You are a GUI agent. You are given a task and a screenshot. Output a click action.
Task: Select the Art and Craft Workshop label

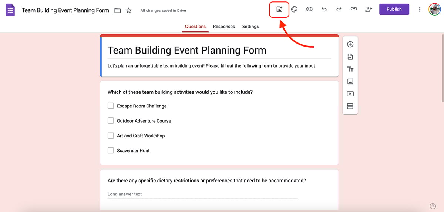(141, 136)
